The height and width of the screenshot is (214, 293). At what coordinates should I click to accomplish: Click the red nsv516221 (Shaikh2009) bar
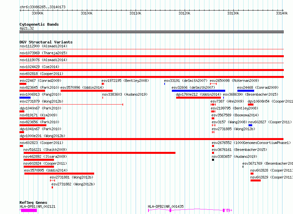pos(100,153)
